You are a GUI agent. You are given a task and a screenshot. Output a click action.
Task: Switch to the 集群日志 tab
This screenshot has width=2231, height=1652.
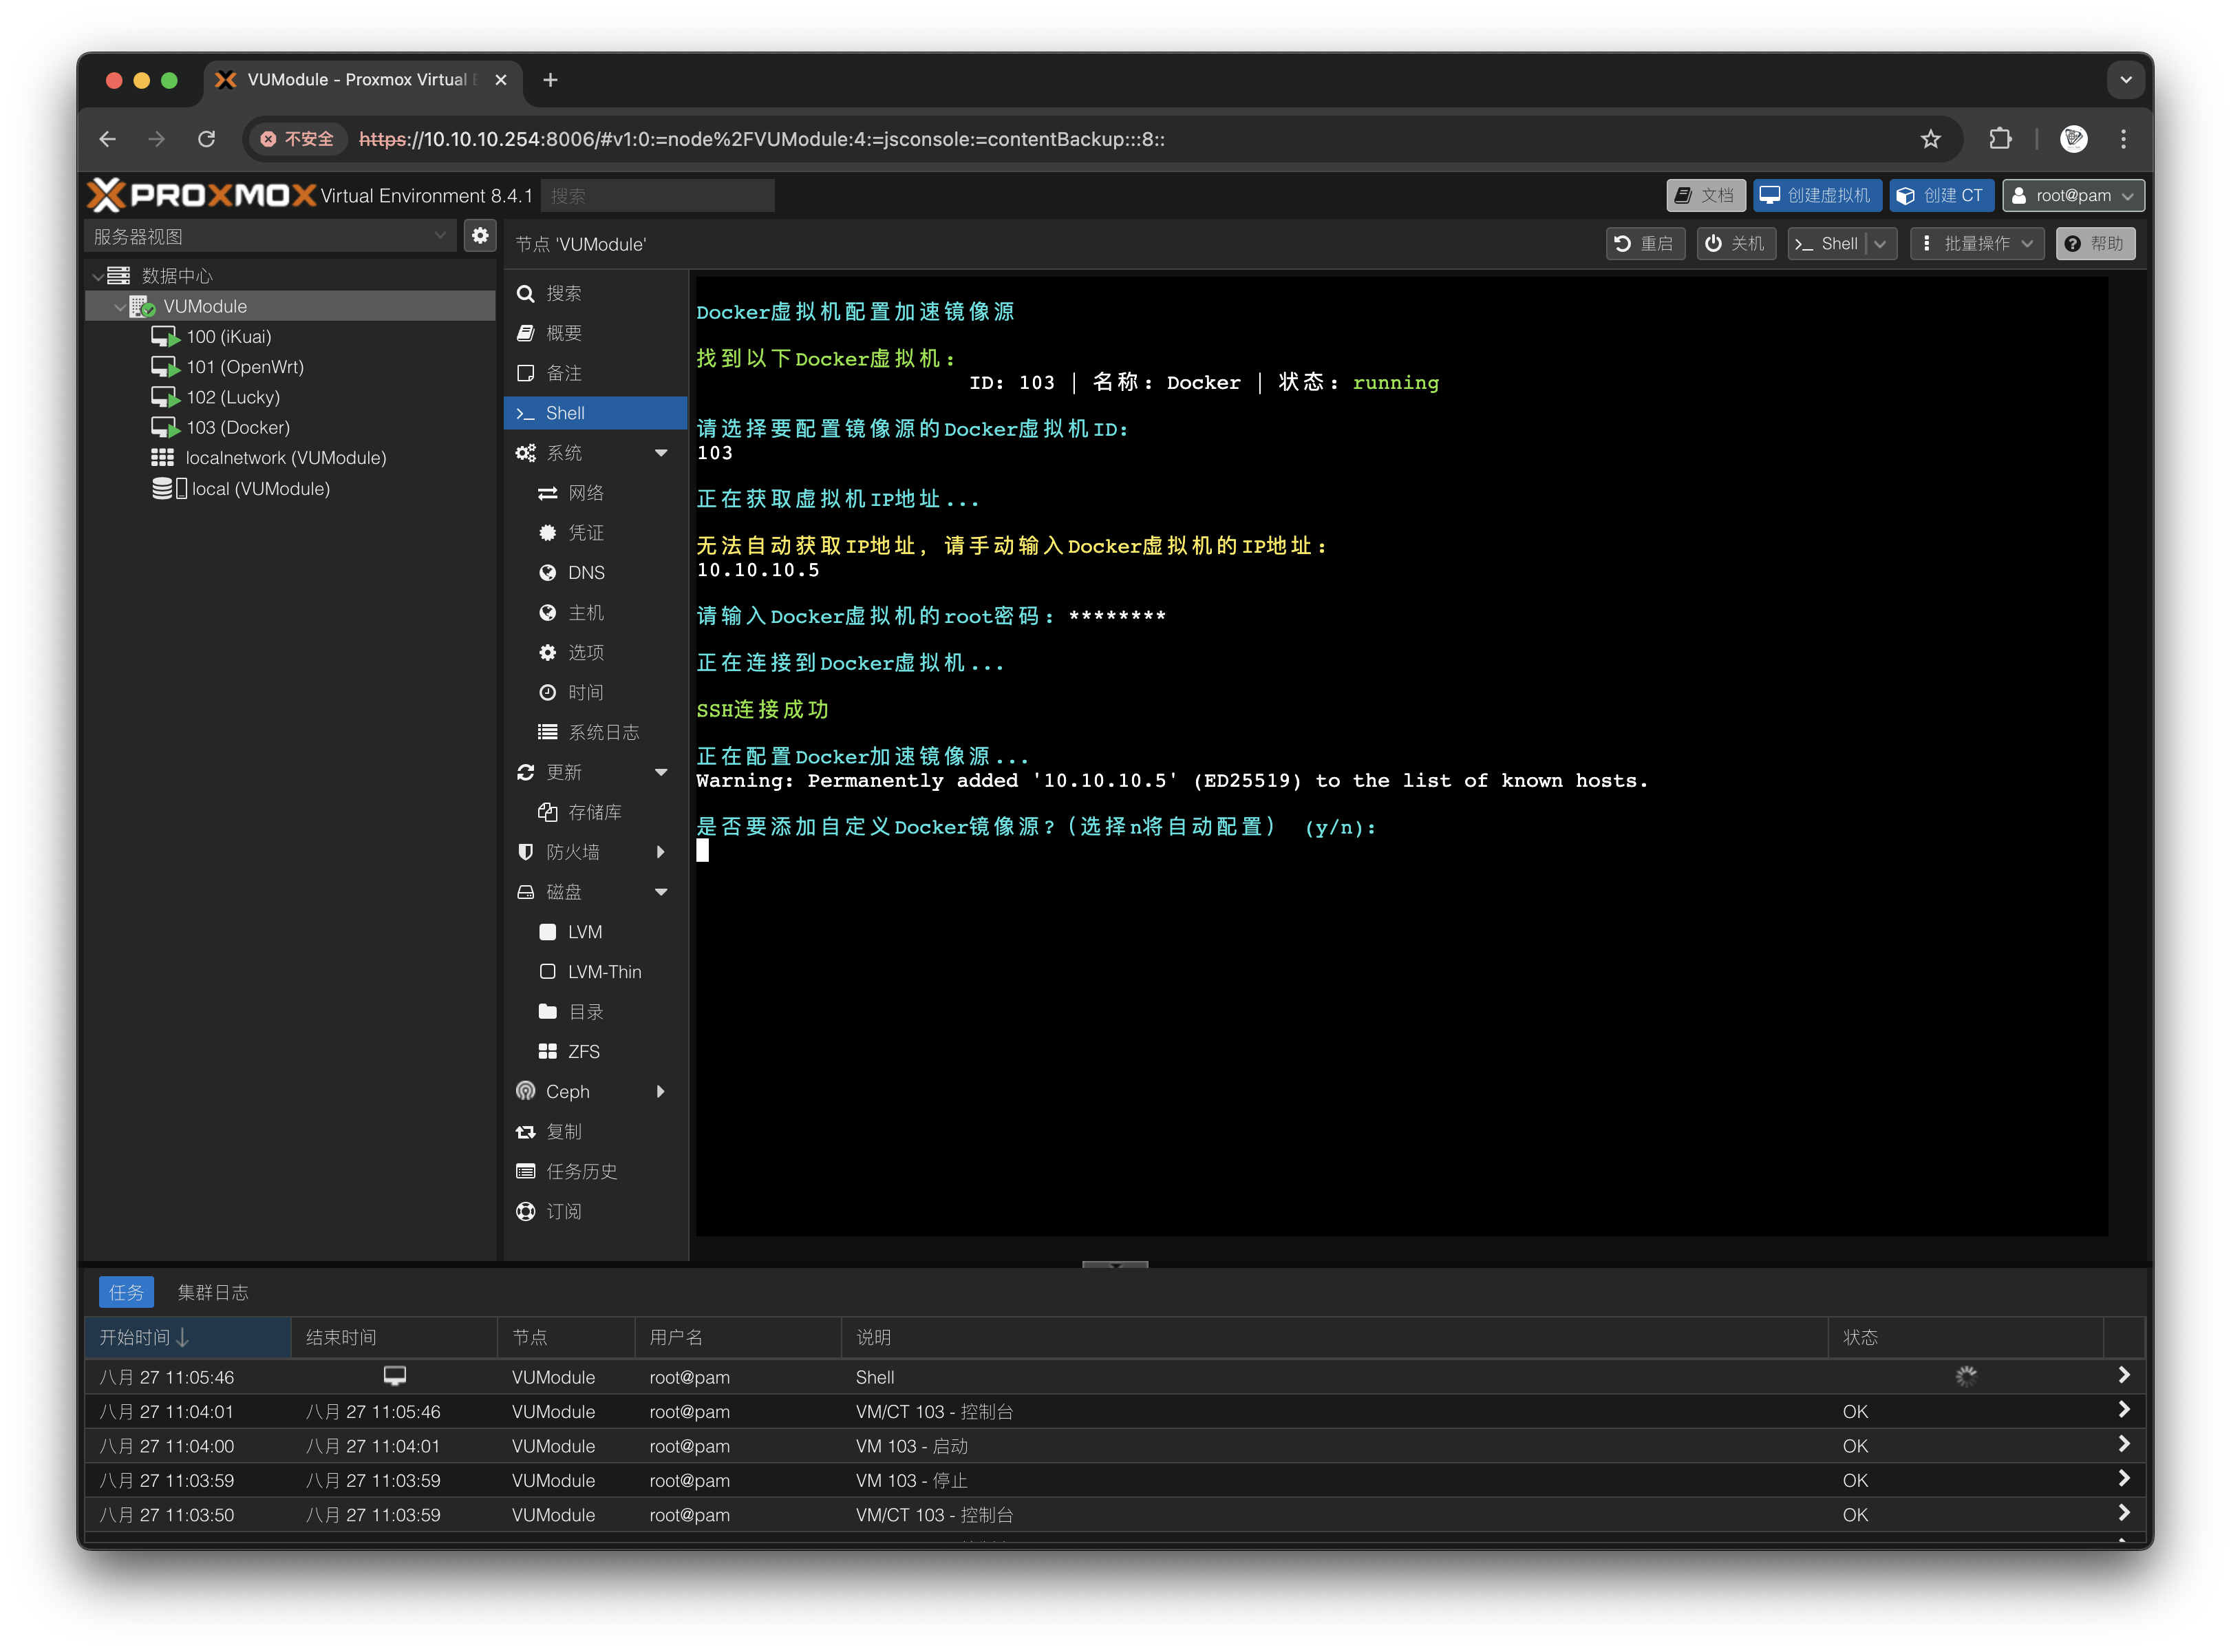click(x=213, y=1292)
